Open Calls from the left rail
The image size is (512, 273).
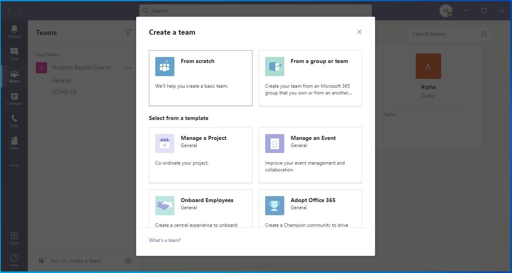click(x=14, y=121)
